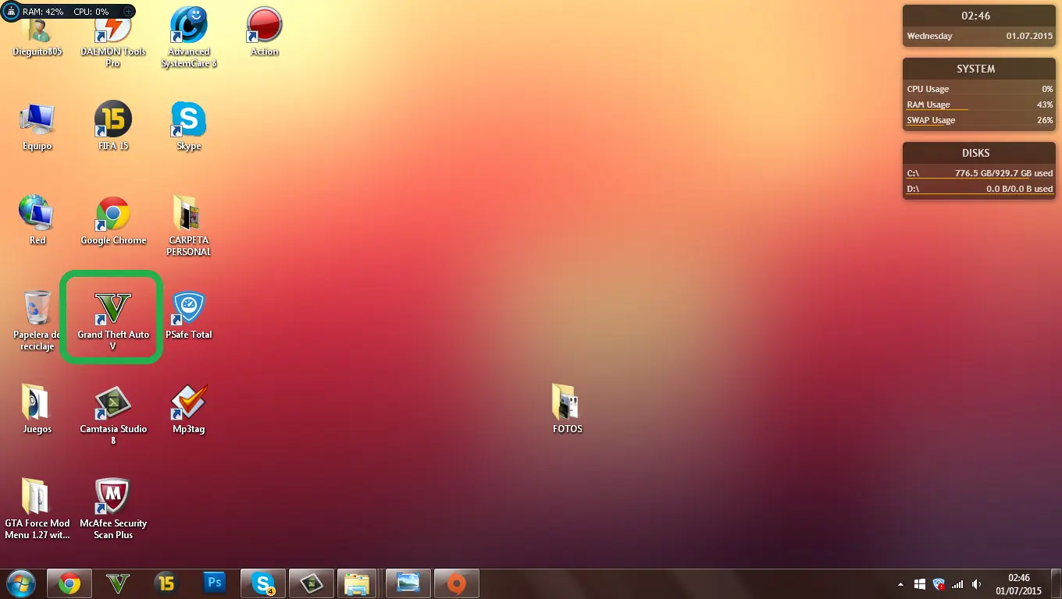Switch to Origin in the taskbar
Image resolution: width=1062 pixels, height=599 pixels.
point(457,583)
